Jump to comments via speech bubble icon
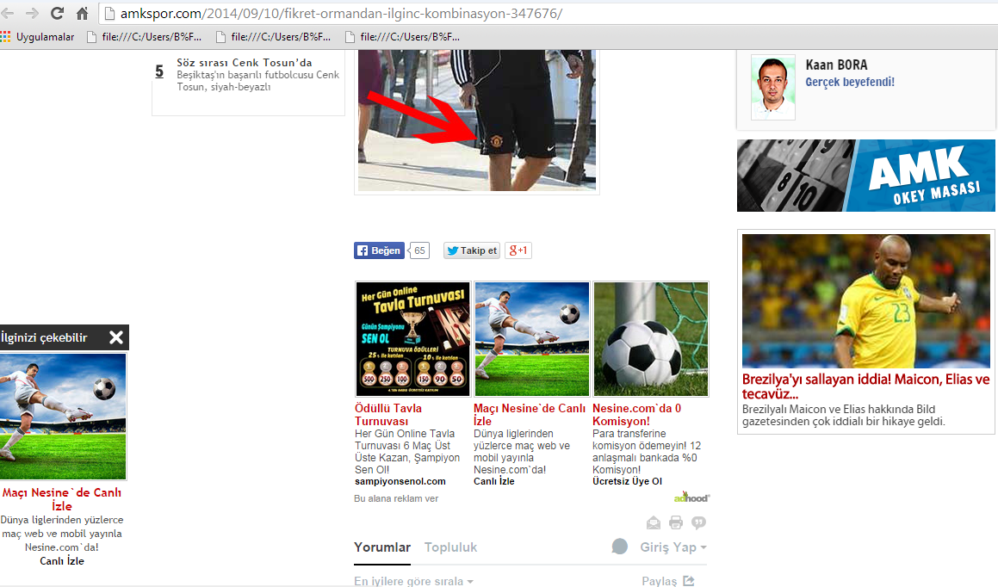This screenshot has width=998, height=587. [x=699, y=522]
